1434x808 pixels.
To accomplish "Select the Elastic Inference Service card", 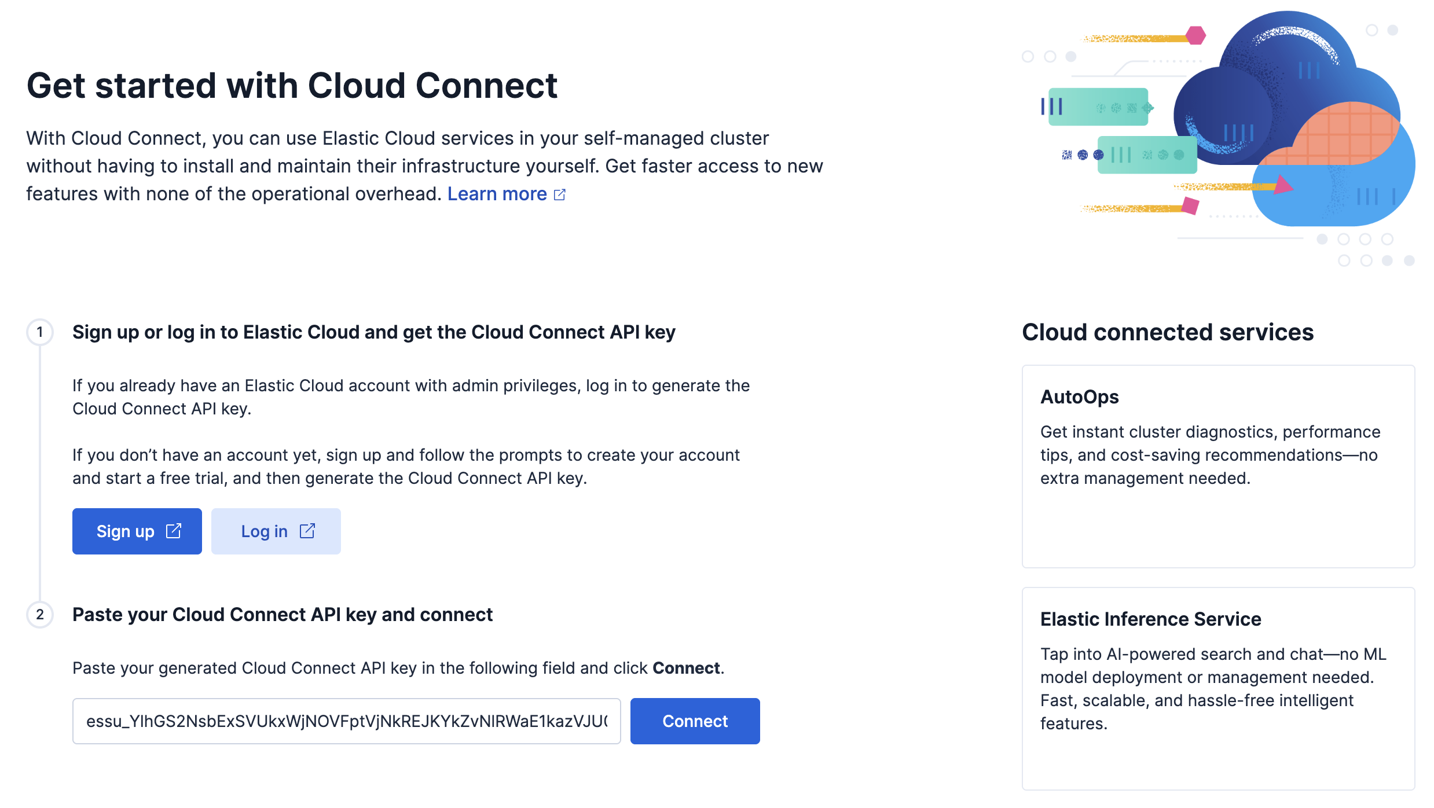I will [x=1218, y=689].
